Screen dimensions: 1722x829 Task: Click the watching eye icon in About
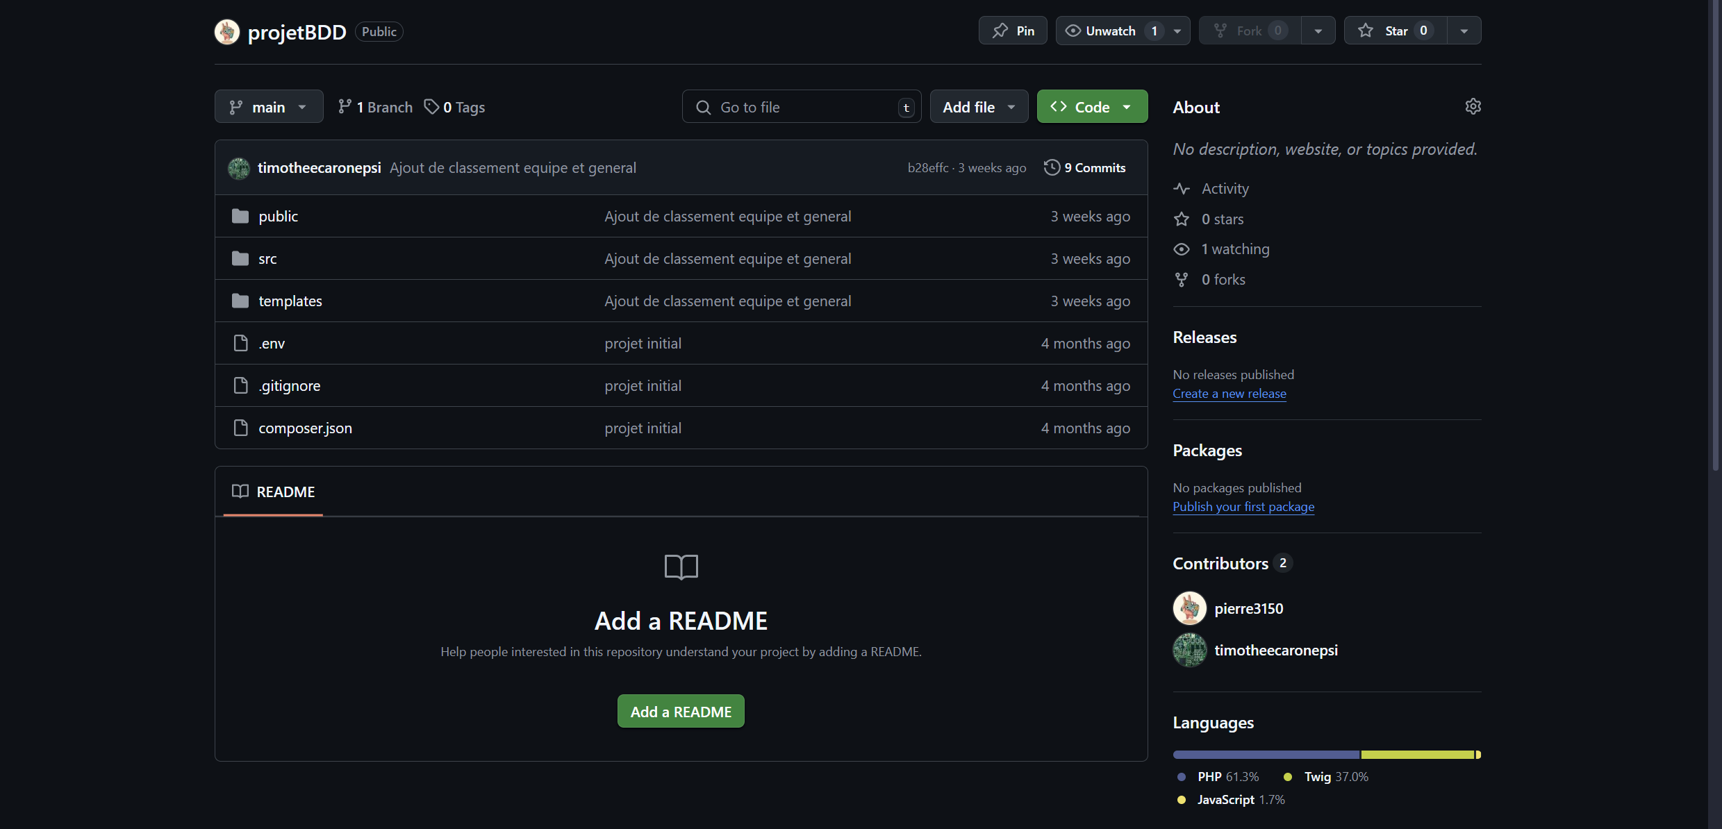coord(1182,249)
